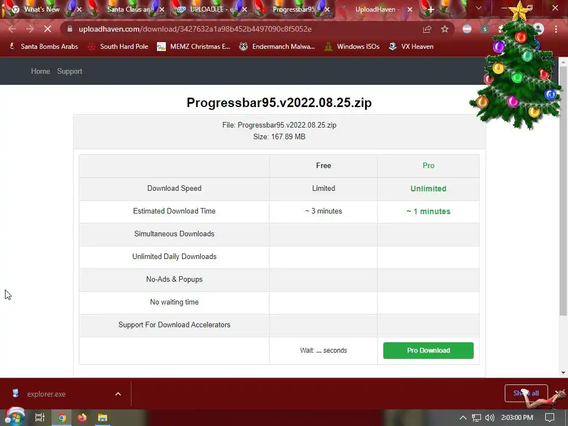The image size is (568, 426).
Task: Switch to the What's New tab
Action: click(42, 9)
